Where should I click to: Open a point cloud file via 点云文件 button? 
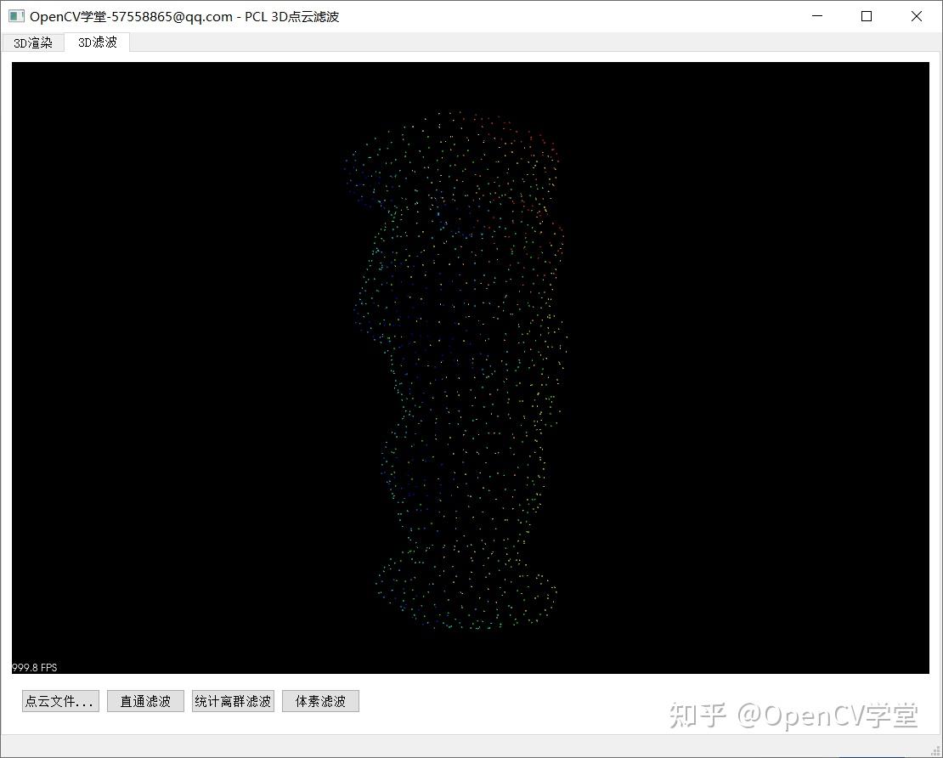[59, 701]
